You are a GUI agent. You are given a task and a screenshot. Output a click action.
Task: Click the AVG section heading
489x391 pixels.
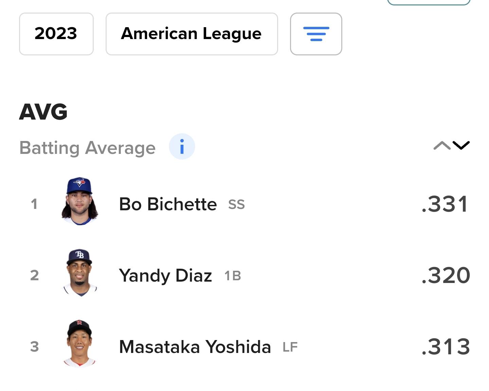click(x=43, y=112)
